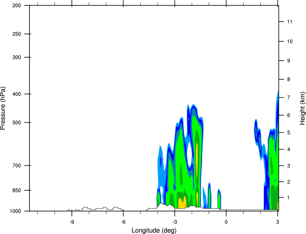Pick the 10 km height label
This screenshot has width=306, height=234.
(290, 41)
